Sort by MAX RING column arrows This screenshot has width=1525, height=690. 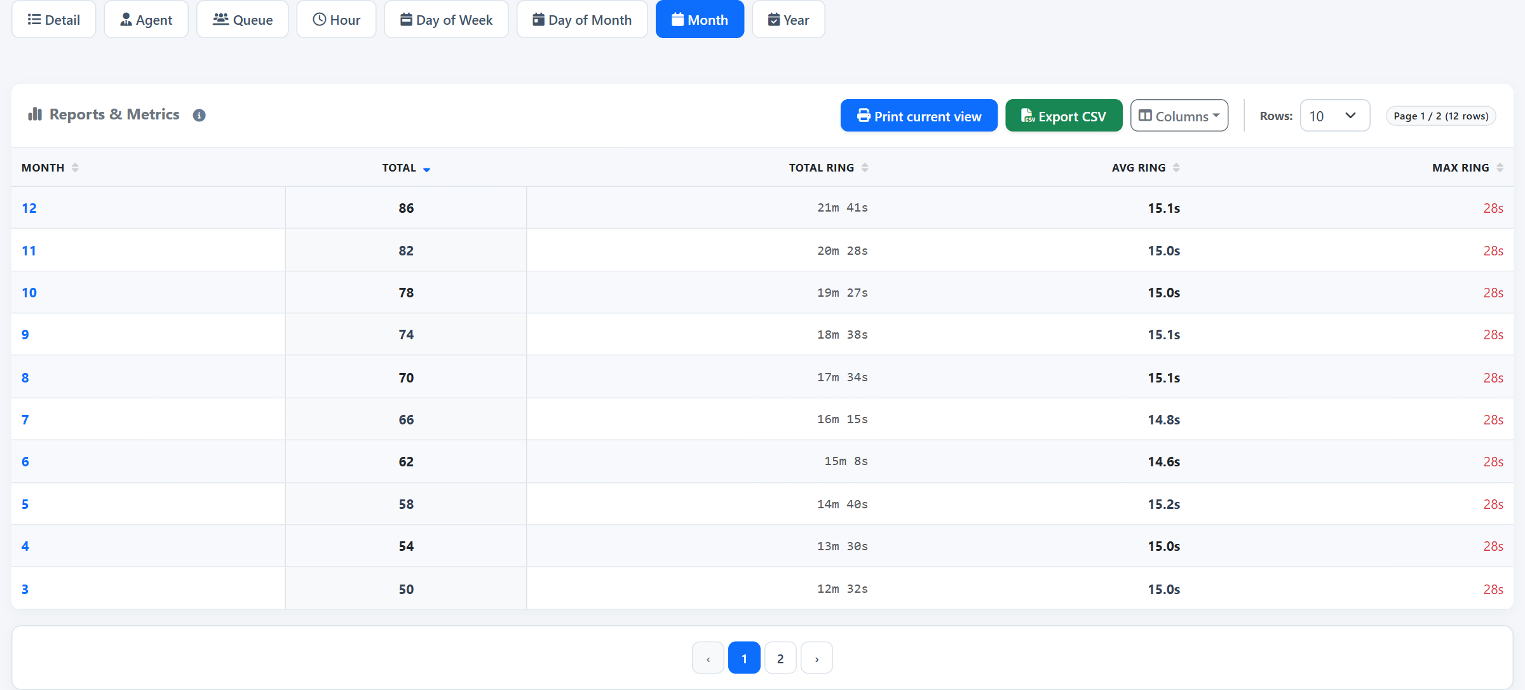click(x=1500, y=168)
